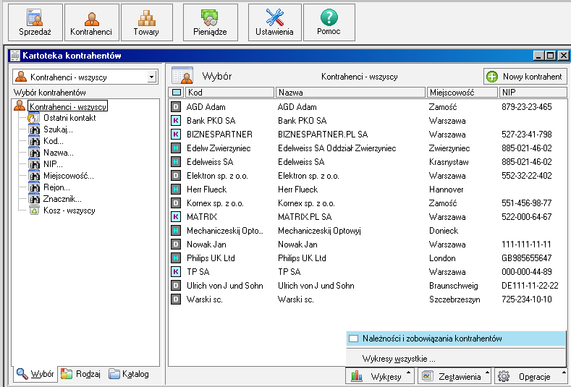This screenshot has height=387, width=571.
Task: Click the D icon for Nowak Jan
Action: coord(176,244)
